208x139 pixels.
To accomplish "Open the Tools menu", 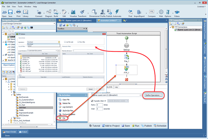I will point(20,7).
